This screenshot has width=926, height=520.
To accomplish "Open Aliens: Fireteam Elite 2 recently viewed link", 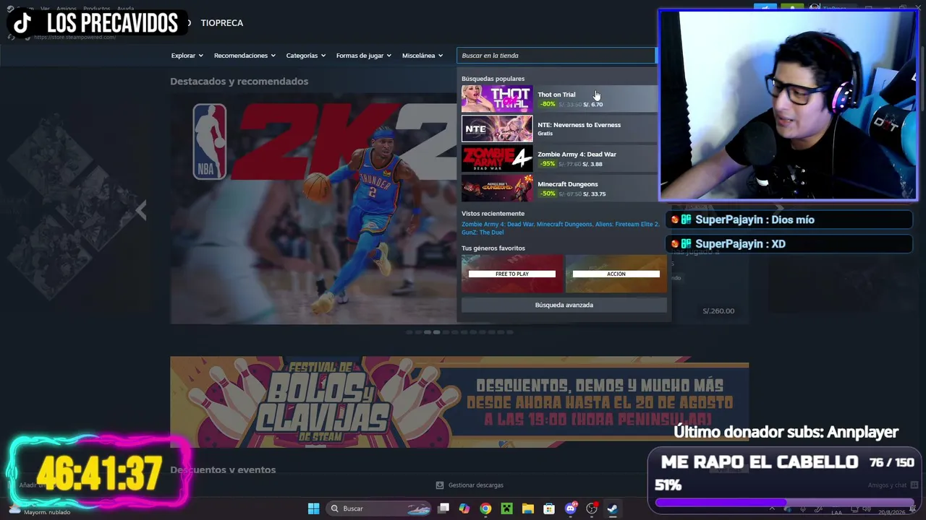I will tap(627, 224).
